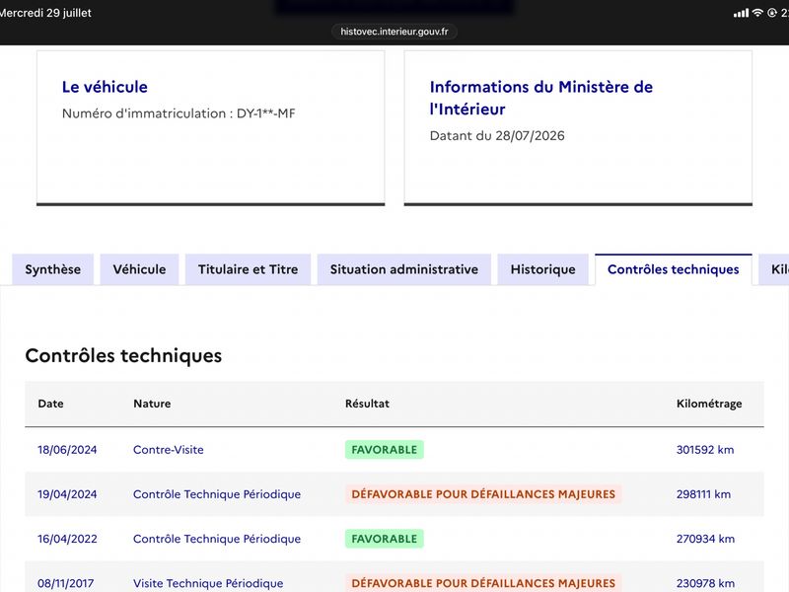The image size is (789, 592).
Task: Click the FAVORABLE badge for 16/04/2022
Action: pyautogui.click(x=385, y=539)
